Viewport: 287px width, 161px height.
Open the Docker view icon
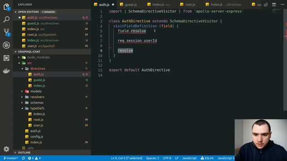6,71
